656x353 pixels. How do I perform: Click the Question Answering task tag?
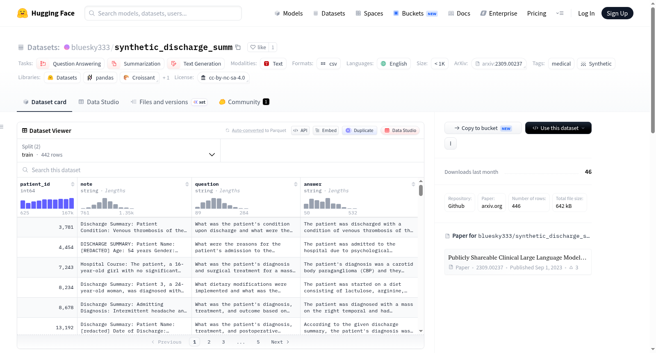click(71, 64)
